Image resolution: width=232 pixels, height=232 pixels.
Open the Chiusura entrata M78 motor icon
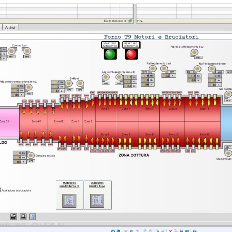[31, 156]
